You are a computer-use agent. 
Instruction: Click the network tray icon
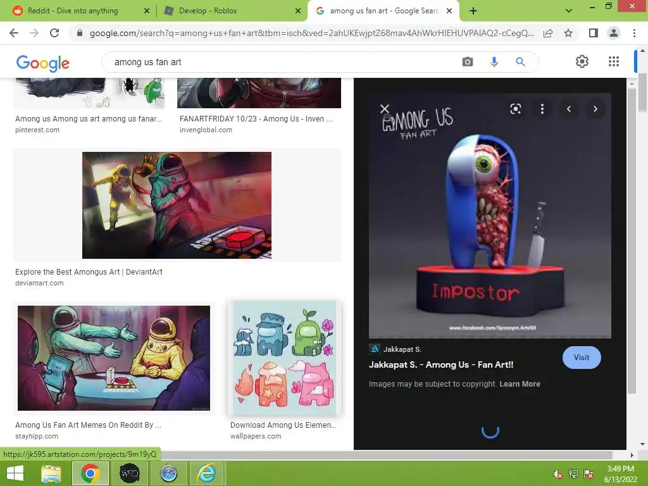pos(573,474)
